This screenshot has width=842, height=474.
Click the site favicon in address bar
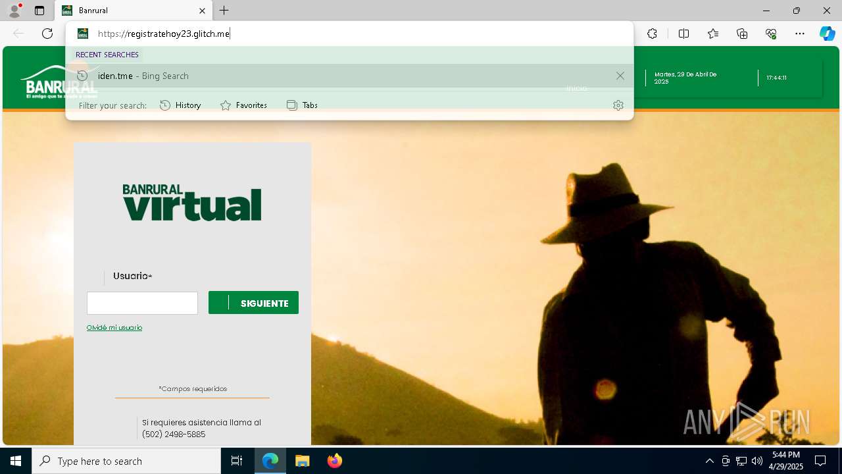coord(83,34)
